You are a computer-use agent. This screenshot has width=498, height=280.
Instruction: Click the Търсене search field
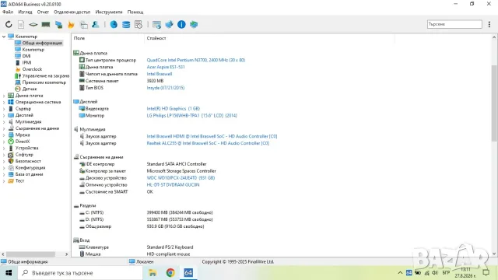(454, 24)
